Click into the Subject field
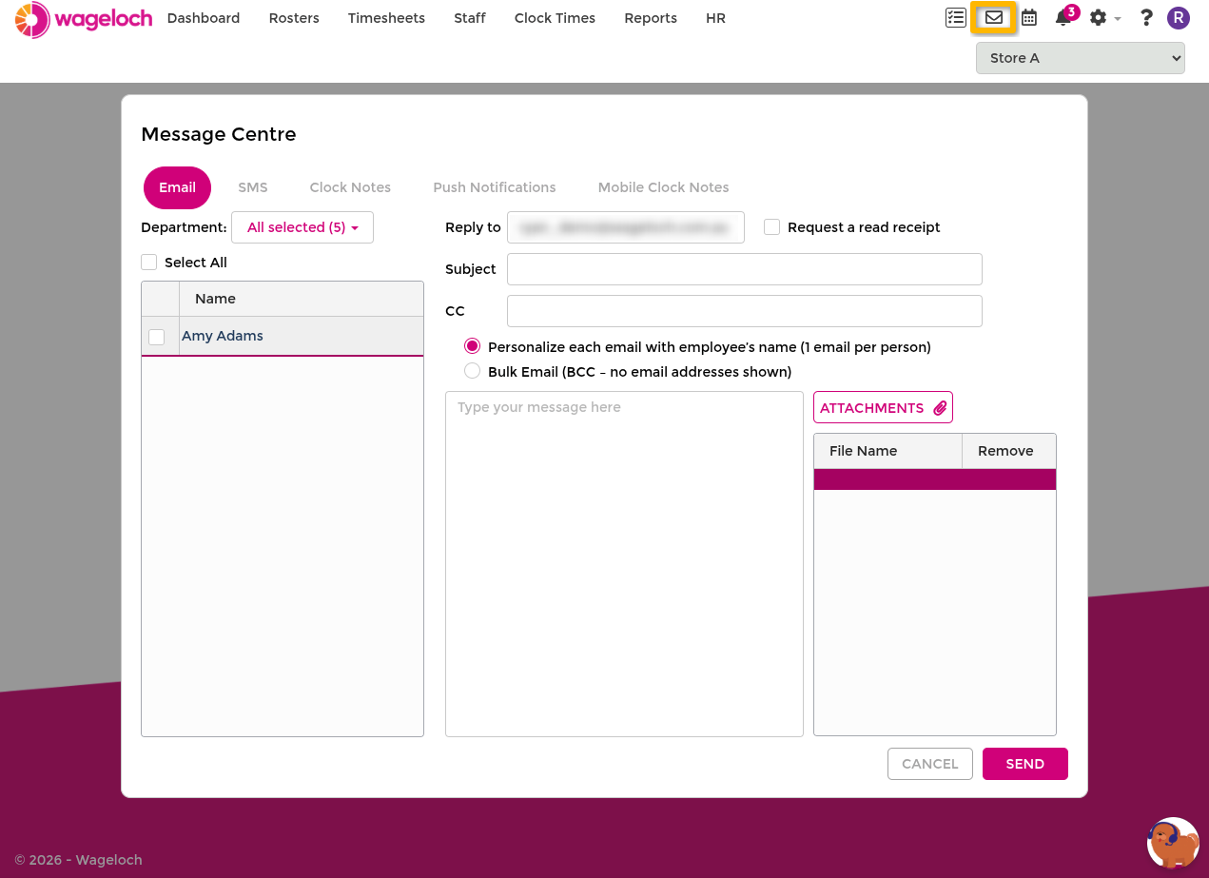Image resolution: width=1209 pixels, height=878 pixels. coord(745,269)
